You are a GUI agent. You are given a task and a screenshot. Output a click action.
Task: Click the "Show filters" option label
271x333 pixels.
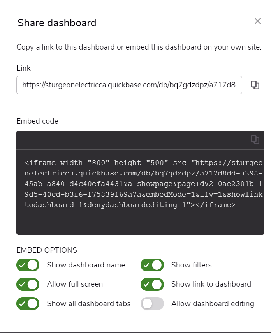pos(192,265)
